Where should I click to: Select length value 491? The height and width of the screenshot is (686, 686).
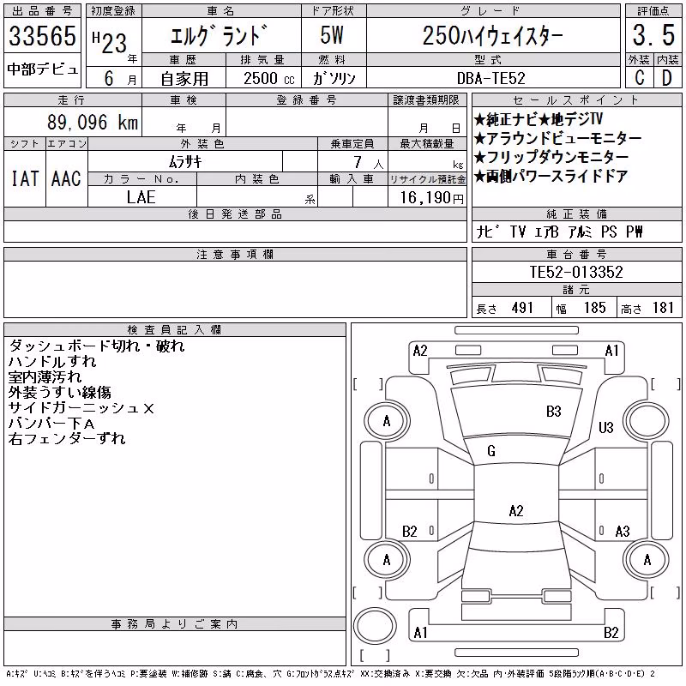pyautogui.click(x=522, y=308)
